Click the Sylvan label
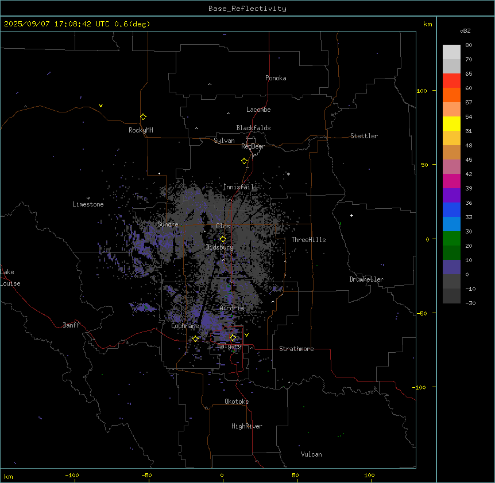495x483 pixels. (x=224, y=141)
